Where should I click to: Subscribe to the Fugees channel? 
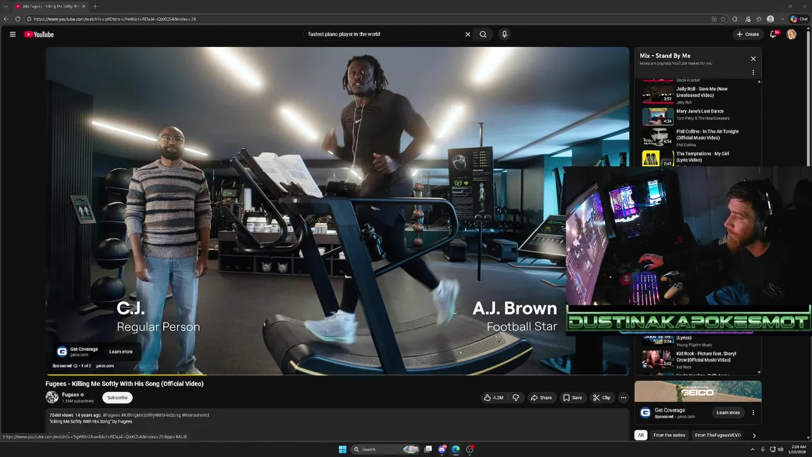(x=117, y=398)
